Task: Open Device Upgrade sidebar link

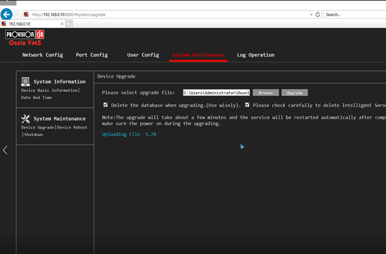Action: [x=37, y=127]
